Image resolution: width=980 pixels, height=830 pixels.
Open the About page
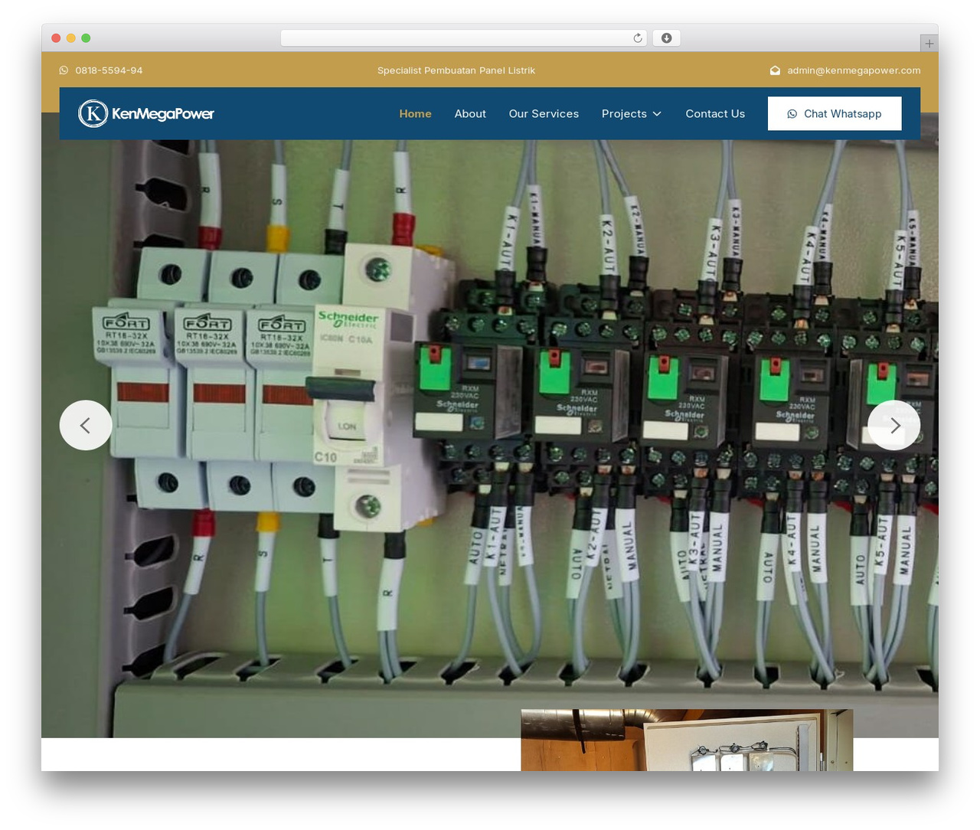click(470, 113)
